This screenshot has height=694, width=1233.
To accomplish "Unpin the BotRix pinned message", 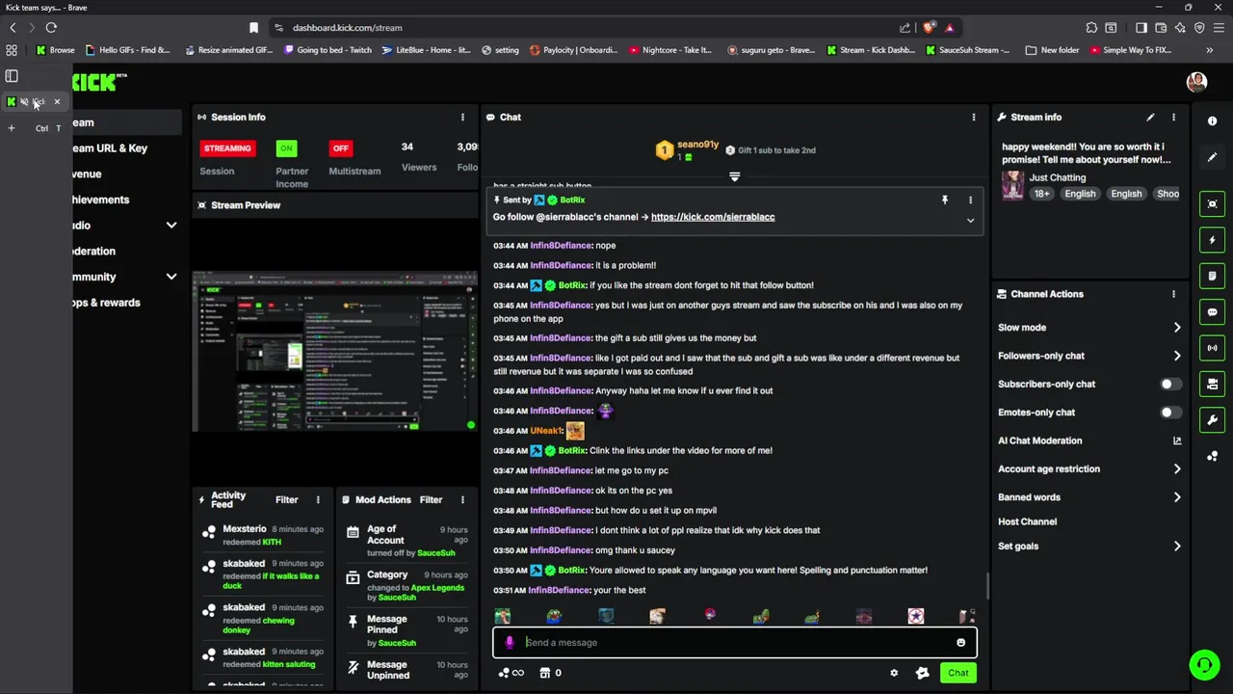I will point(945,200).
